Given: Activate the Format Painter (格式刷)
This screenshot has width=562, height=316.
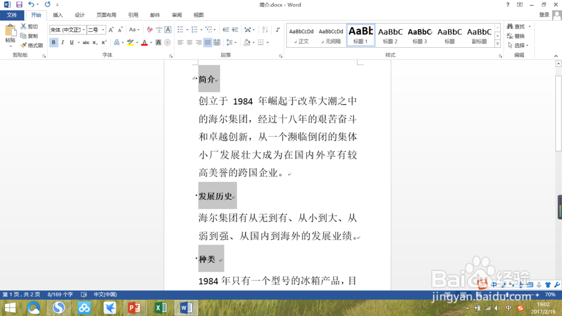Looking at the screenshot, I should (31, 45).
